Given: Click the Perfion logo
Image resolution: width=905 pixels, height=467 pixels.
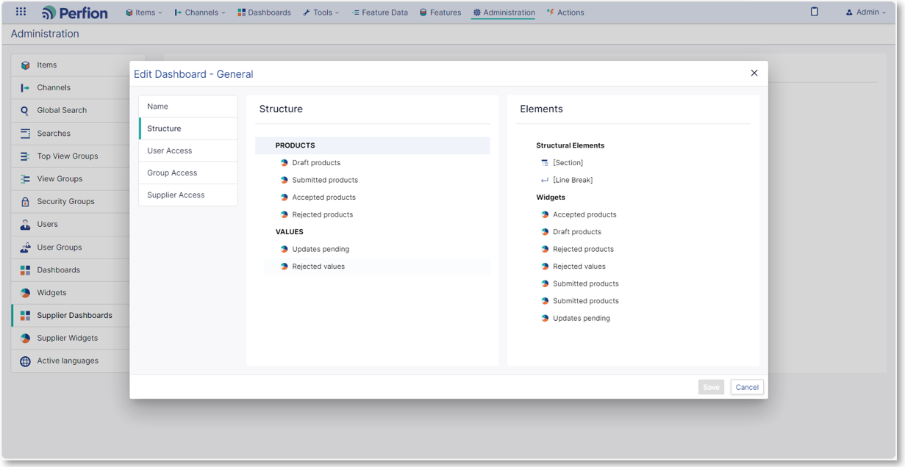Looking at the screenshot, I should [75, 12].
